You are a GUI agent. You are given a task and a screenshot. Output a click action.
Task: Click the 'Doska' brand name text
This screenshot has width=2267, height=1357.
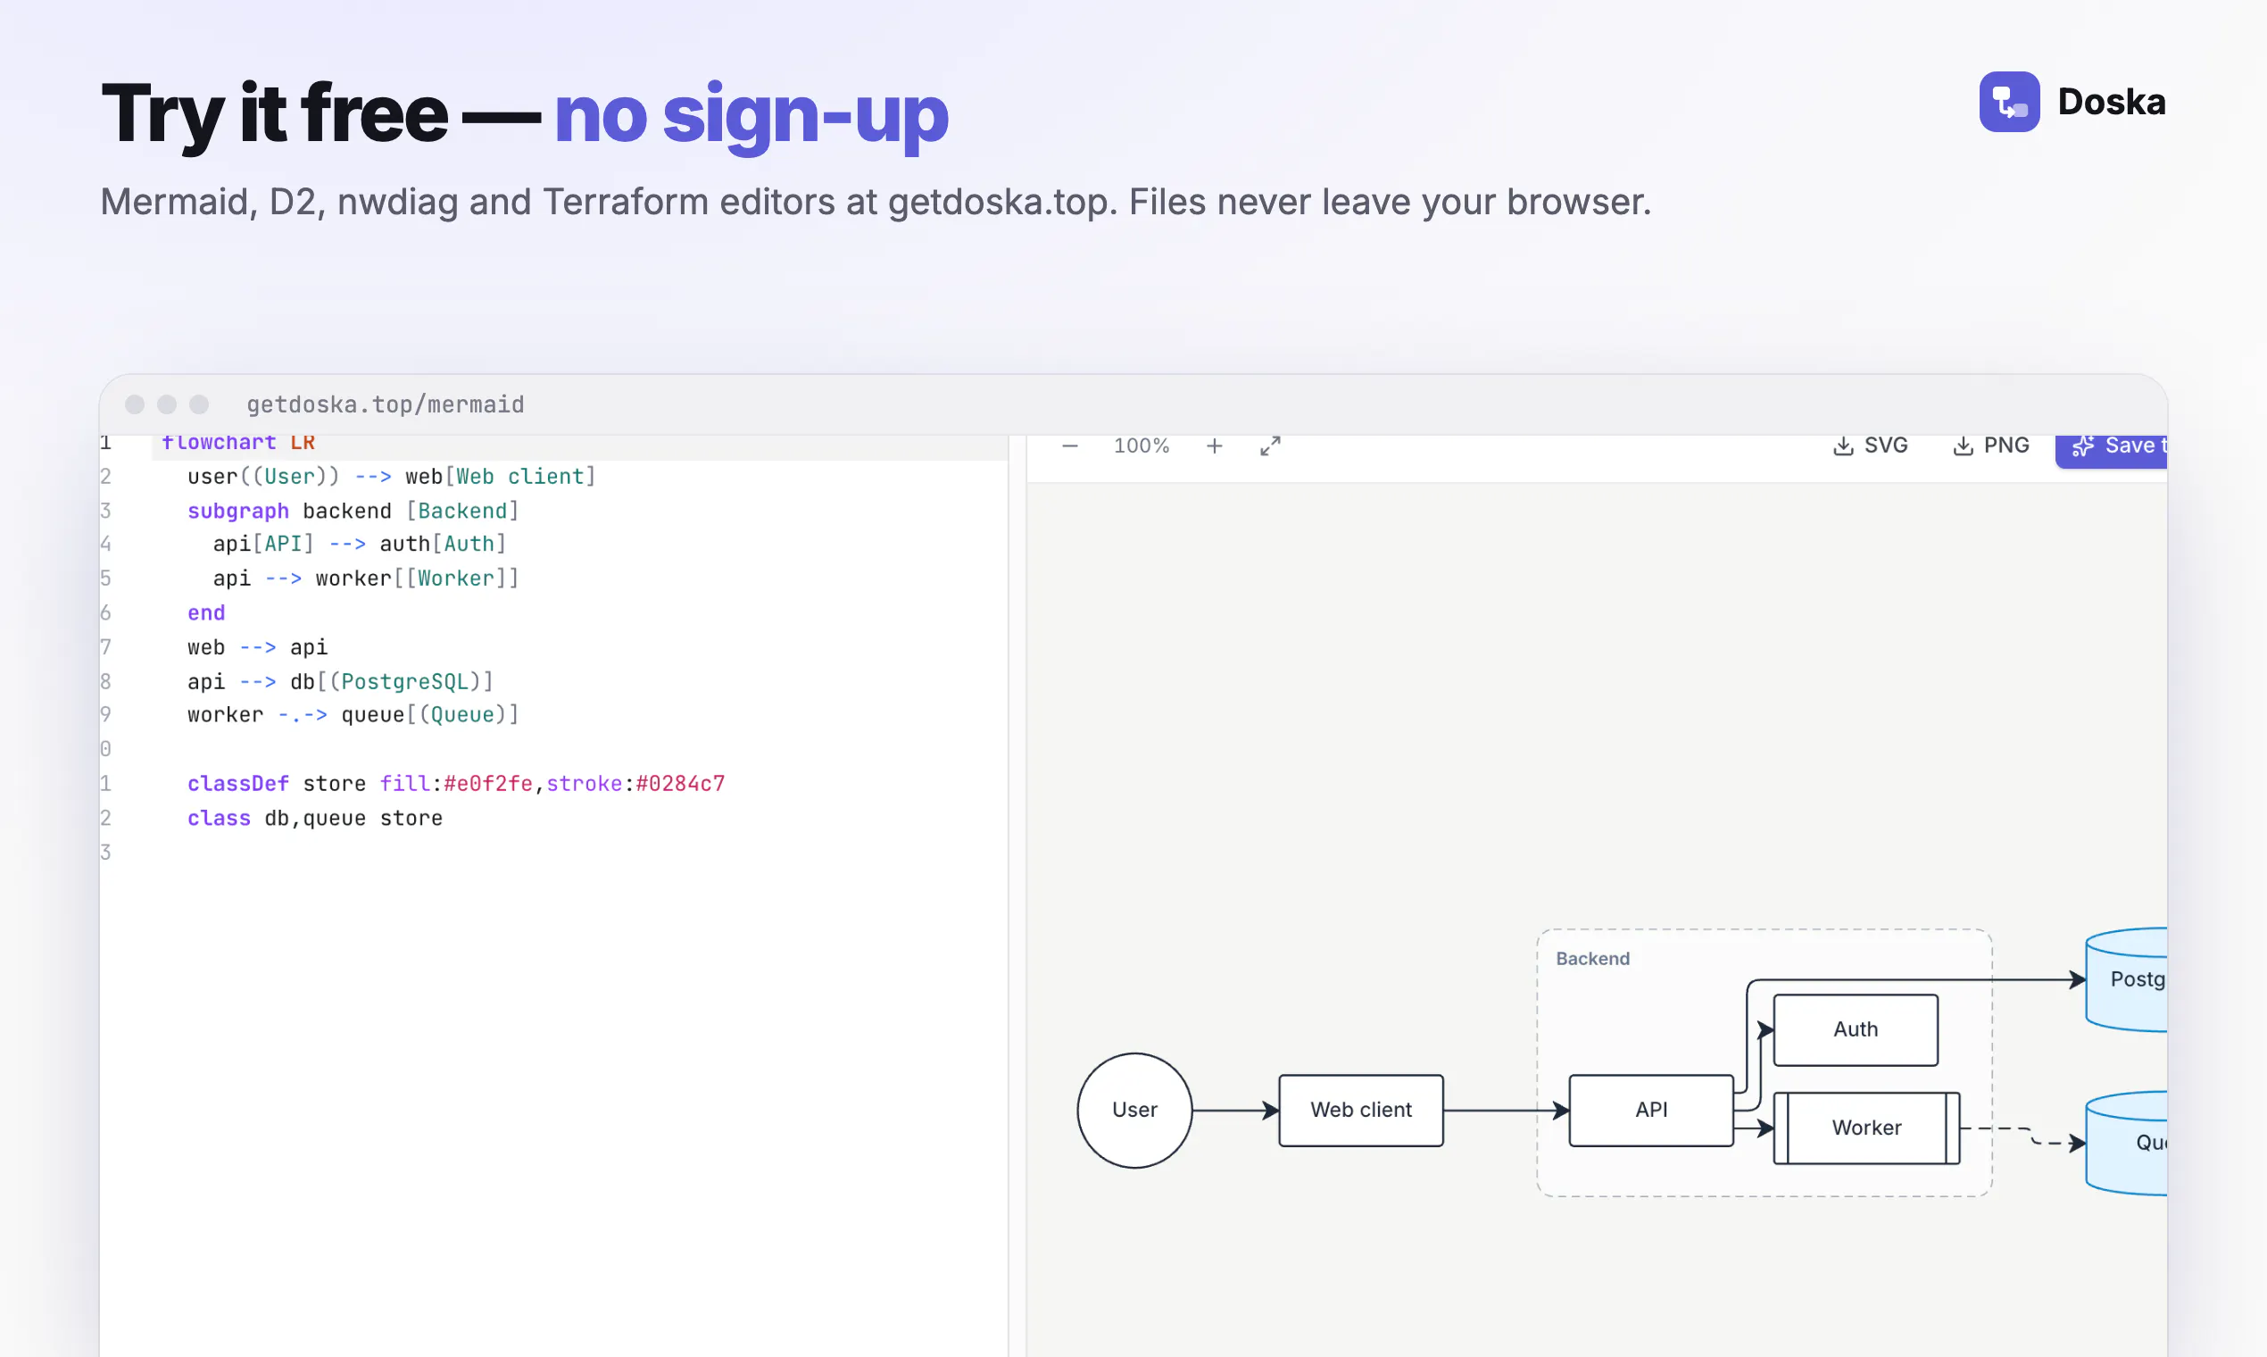tap(2112, 102)
